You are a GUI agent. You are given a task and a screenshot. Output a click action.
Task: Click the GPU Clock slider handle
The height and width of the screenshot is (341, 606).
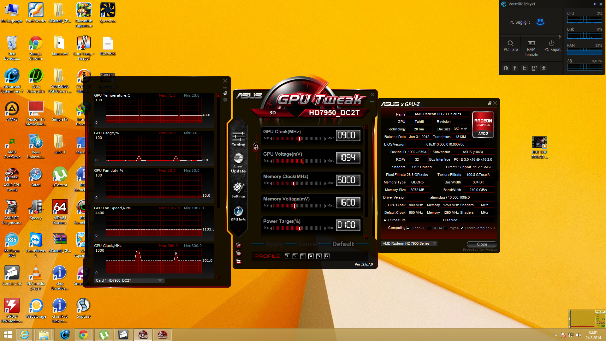300,139
